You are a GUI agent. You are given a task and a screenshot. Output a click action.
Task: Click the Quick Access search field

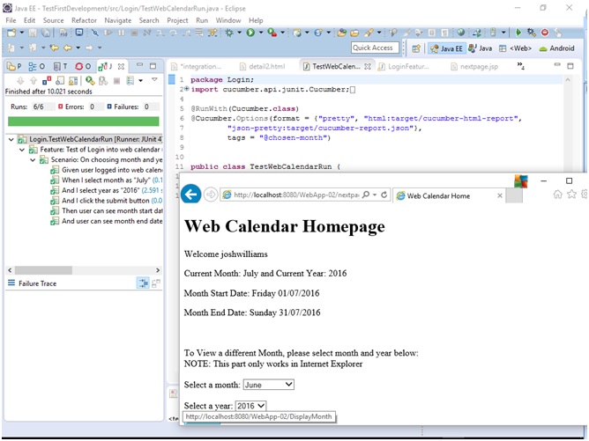(x=374, y=48)
